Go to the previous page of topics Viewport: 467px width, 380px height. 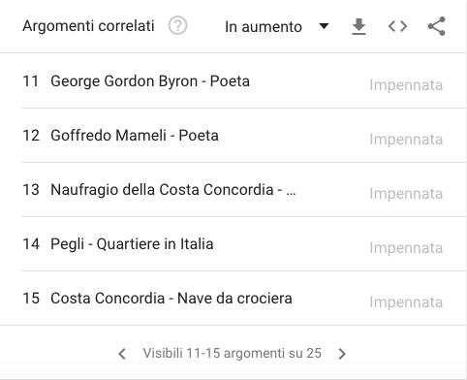click(x=122, y=354)
